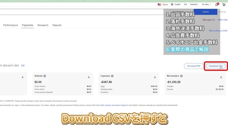The image size is (228, 125).
Task: Expand the Watchlist dropdown
Action: pos(194,5)
